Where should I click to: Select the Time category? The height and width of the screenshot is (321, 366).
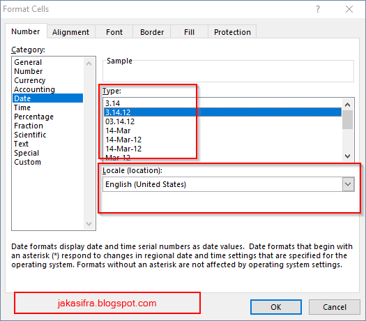tap(48, 107)
